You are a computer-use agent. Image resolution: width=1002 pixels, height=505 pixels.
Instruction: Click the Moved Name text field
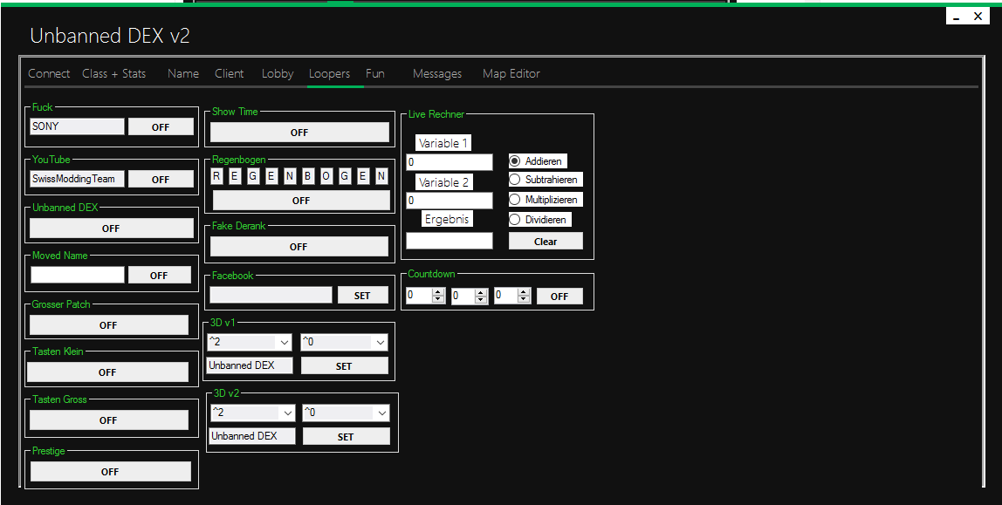click(x=78, y=275)
